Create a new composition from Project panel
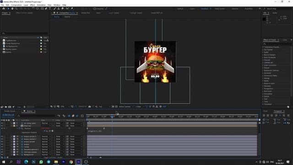The width and height of the screenshot is (293, 165). pos(10,107)
